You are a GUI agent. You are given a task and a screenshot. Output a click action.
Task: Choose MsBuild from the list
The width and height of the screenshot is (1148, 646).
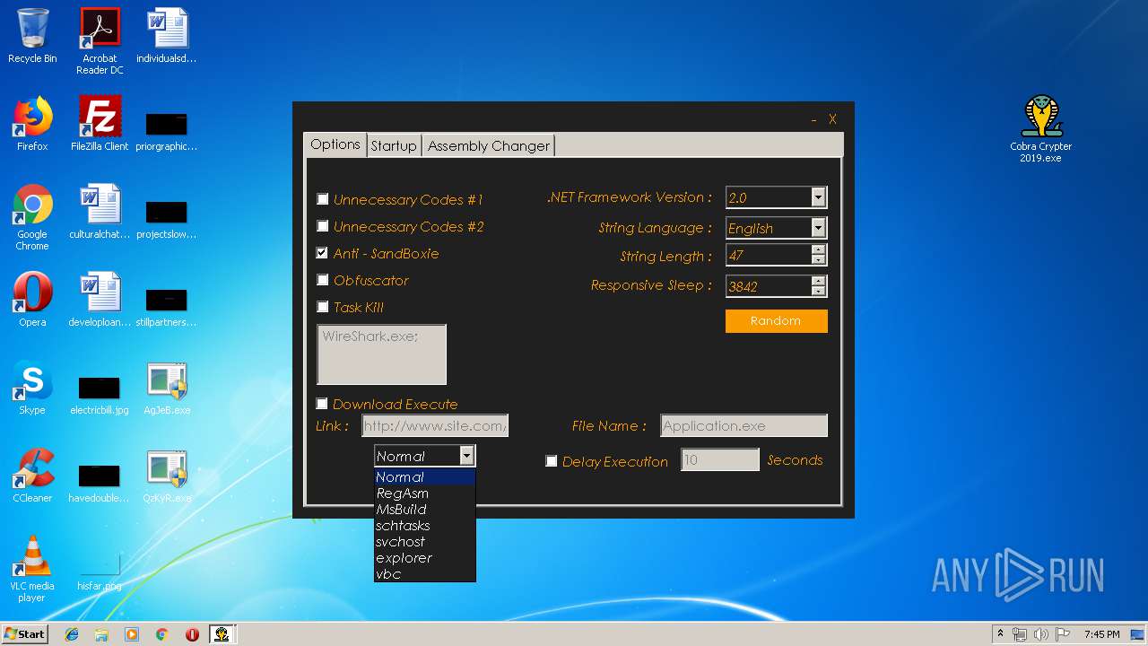[x=424, y=510]
